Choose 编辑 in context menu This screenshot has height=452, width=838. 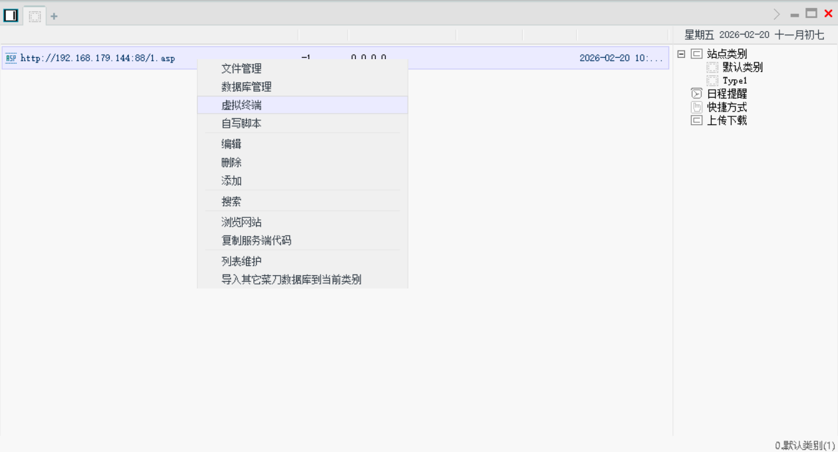click(x=303, y=144)
